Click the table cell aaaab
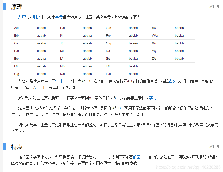 coord(46,36)
